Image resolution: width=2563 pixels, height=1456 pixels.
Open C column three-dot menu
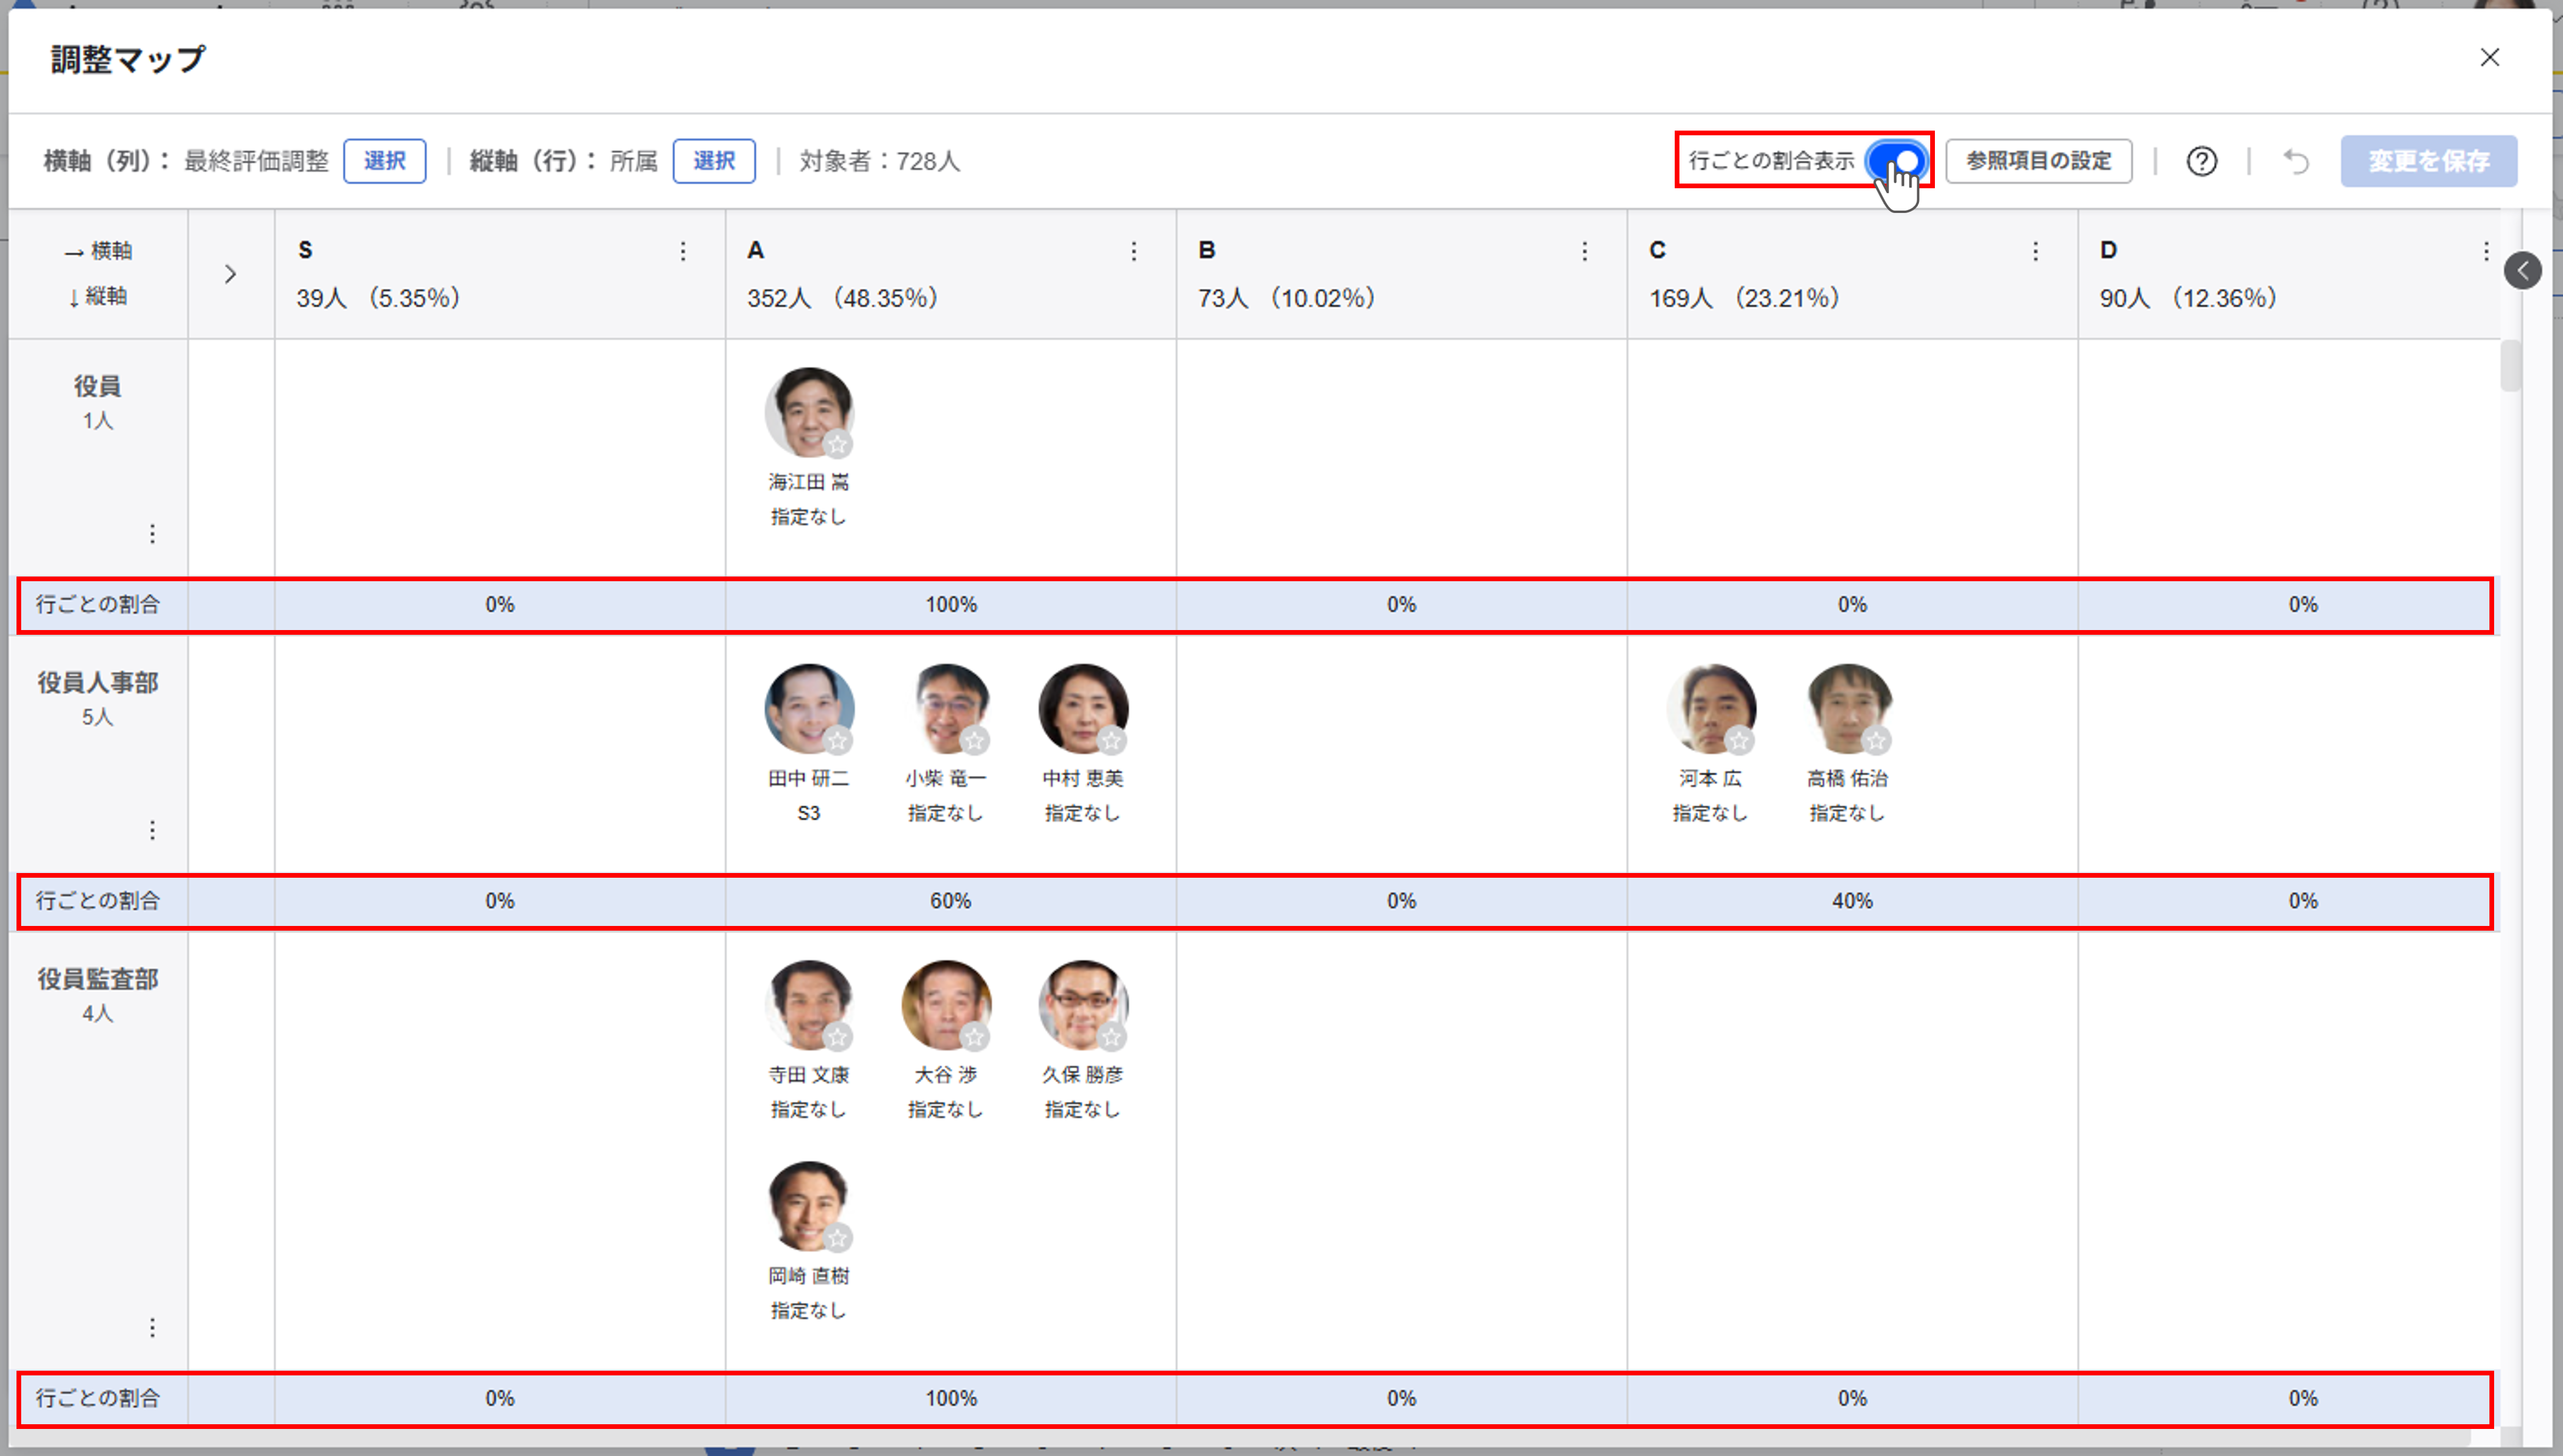[2035, 251]
